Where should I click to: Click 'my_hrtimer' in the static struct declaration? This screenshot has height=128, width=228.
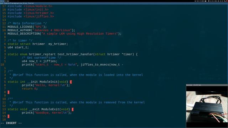point(57,44)
